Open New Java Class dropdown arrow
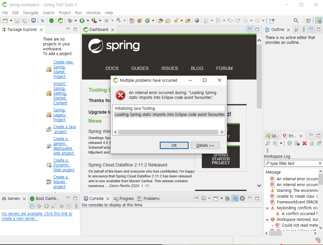 click(153, 21)
